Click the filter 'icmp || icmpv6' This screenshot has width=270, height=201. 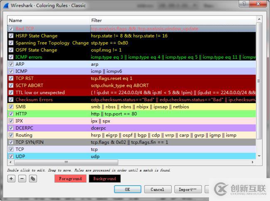(106, 71)
